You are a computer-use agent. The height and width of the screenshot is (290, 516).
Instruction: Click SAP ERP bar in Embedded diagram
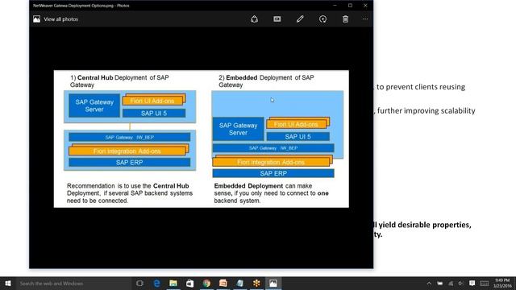(x=273, y=173)
